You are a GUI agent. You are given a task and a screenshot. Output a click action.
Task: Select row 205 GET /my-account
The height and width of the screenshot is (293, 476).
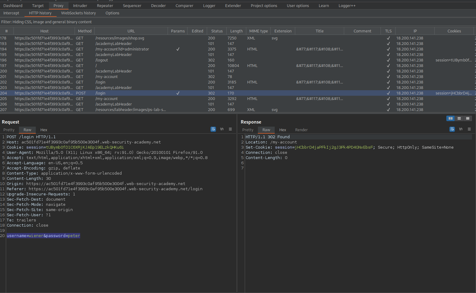(238, 99)
